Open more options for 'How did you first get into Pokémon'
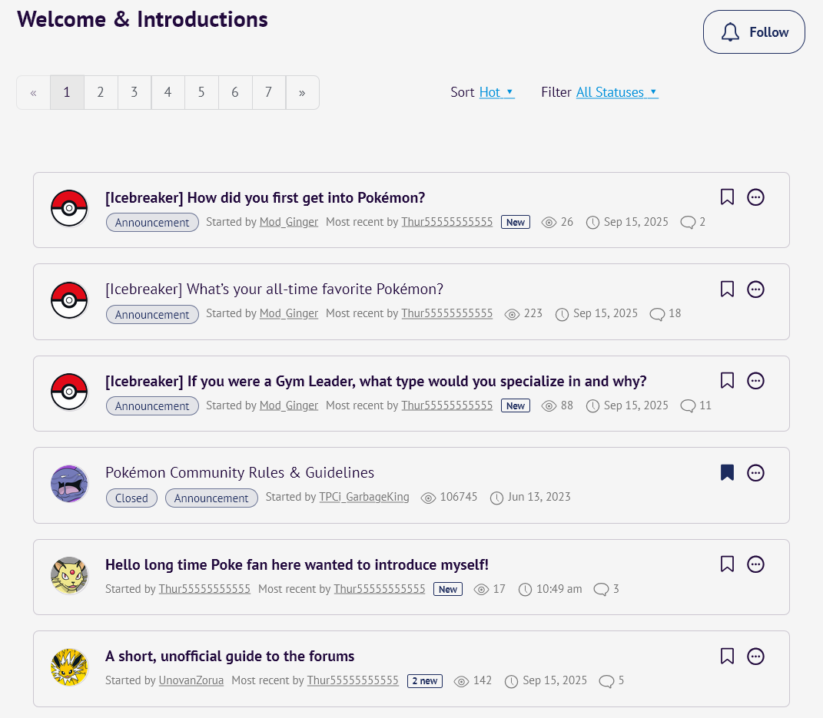Viewport: 823px width, 718px height. coord(755,197)
